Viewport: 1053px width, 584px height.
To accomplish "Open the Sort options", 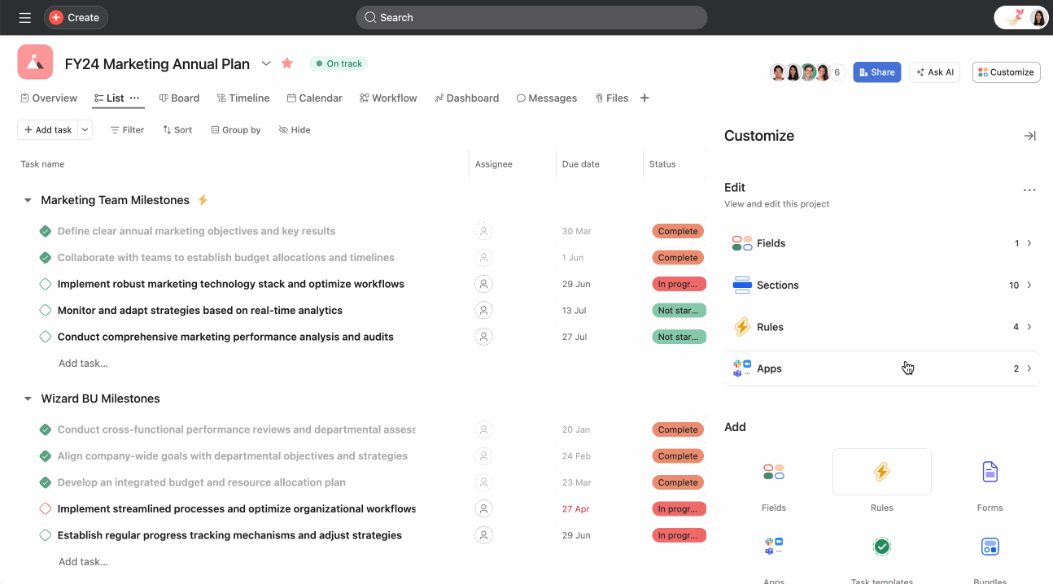I will tap(177, 130).
